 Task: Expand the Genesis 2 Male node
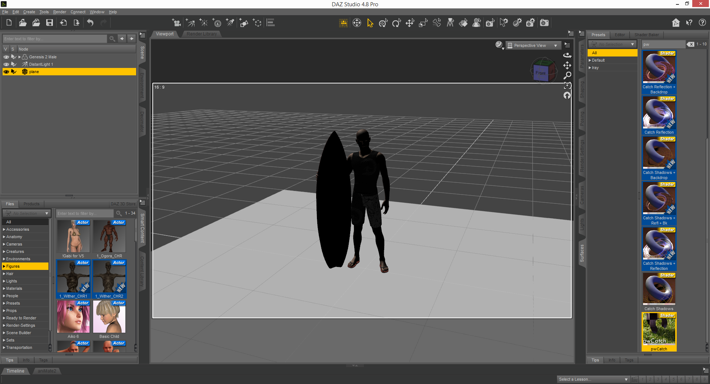[20, 57]
